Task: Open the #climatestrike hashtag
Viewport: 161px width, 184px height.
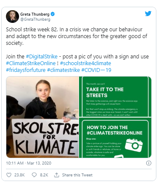Action: point(63,70)
